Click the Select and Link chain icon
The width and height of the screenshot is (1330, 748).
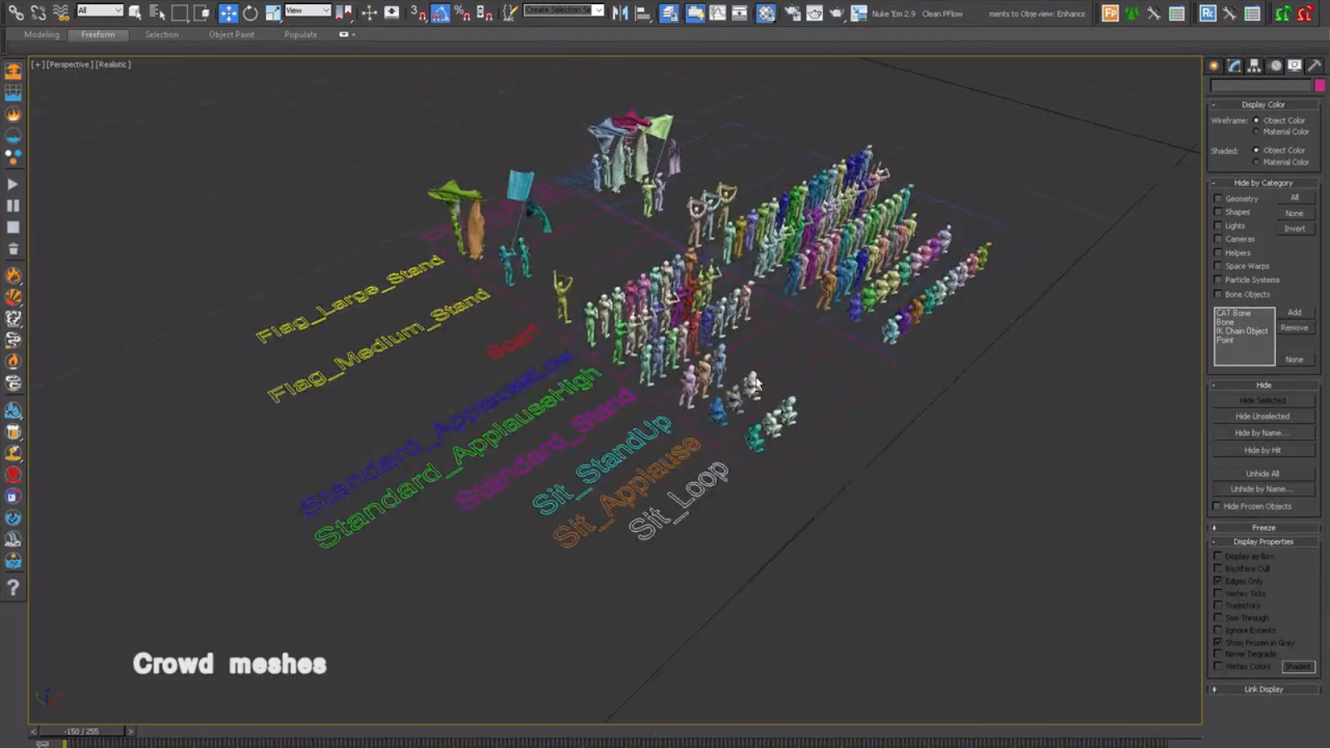(x=16, y=12)
